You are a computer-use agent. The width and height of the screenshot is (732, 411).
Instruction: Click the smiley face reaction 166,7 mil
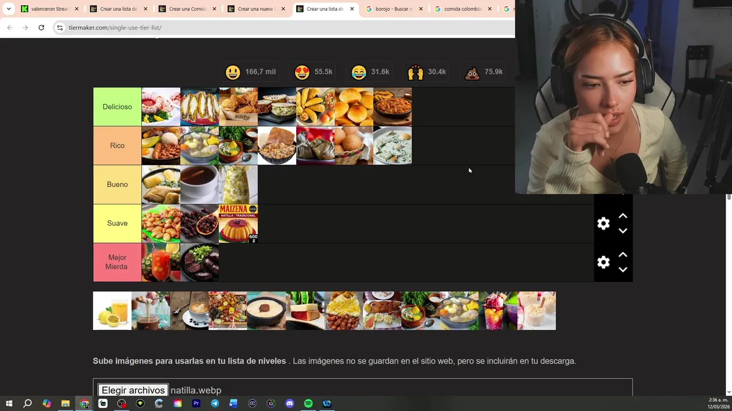[x=250, y=72]
